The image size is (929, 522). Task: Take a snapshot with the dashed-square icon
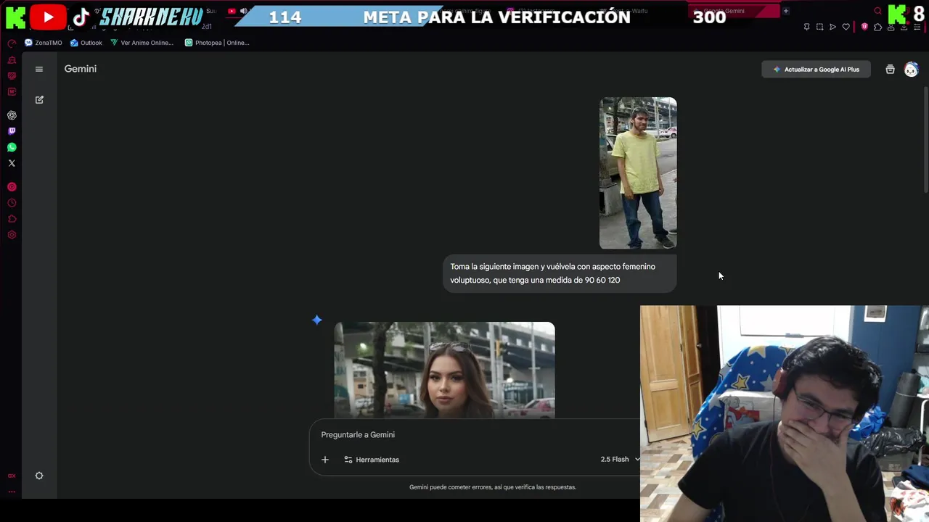819,27
